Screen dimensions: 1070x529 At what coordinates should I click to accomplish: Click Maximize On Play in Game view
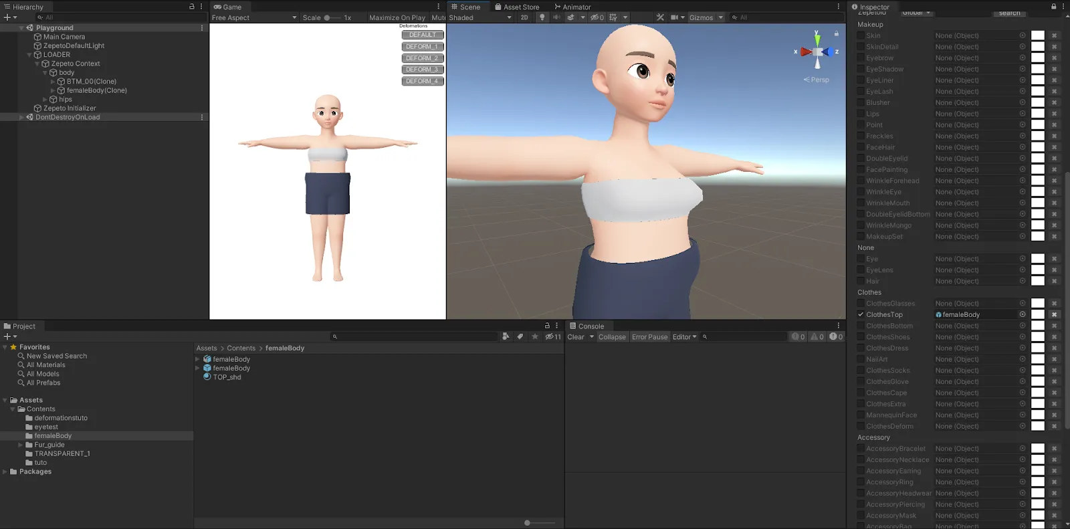pyautogui.click(x=397, y=17)
